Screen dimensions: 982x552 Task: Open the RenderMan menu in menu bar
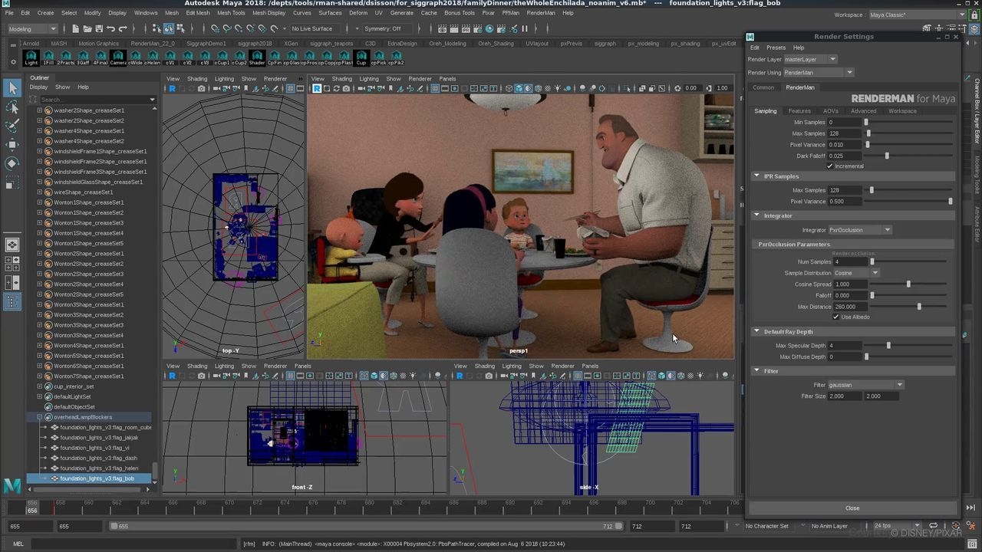(x=541, y=13)
